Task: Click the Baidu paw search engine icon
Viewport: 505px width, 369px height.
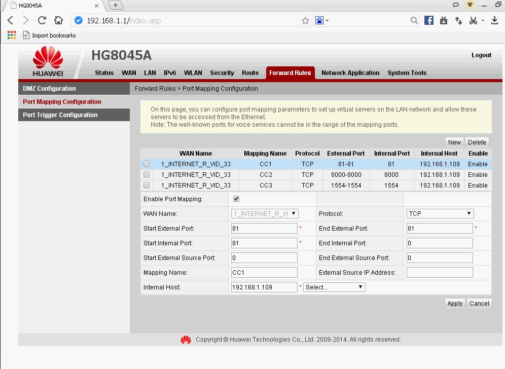Action: [x=319, y=21]
